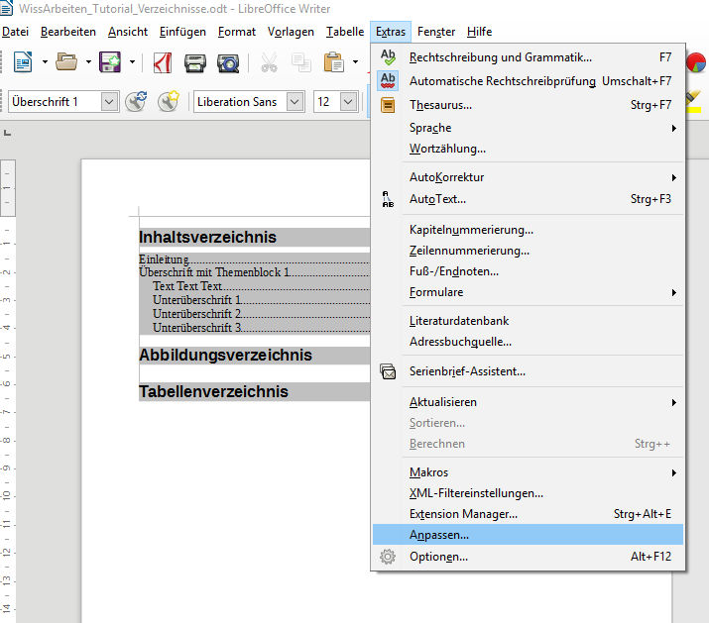Click the AutoText icon in menu

tap(388, 199)
